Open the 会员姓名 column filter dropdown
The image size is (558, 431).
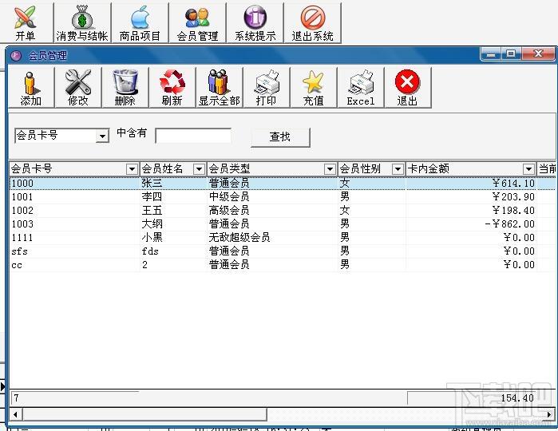point(199,169)
